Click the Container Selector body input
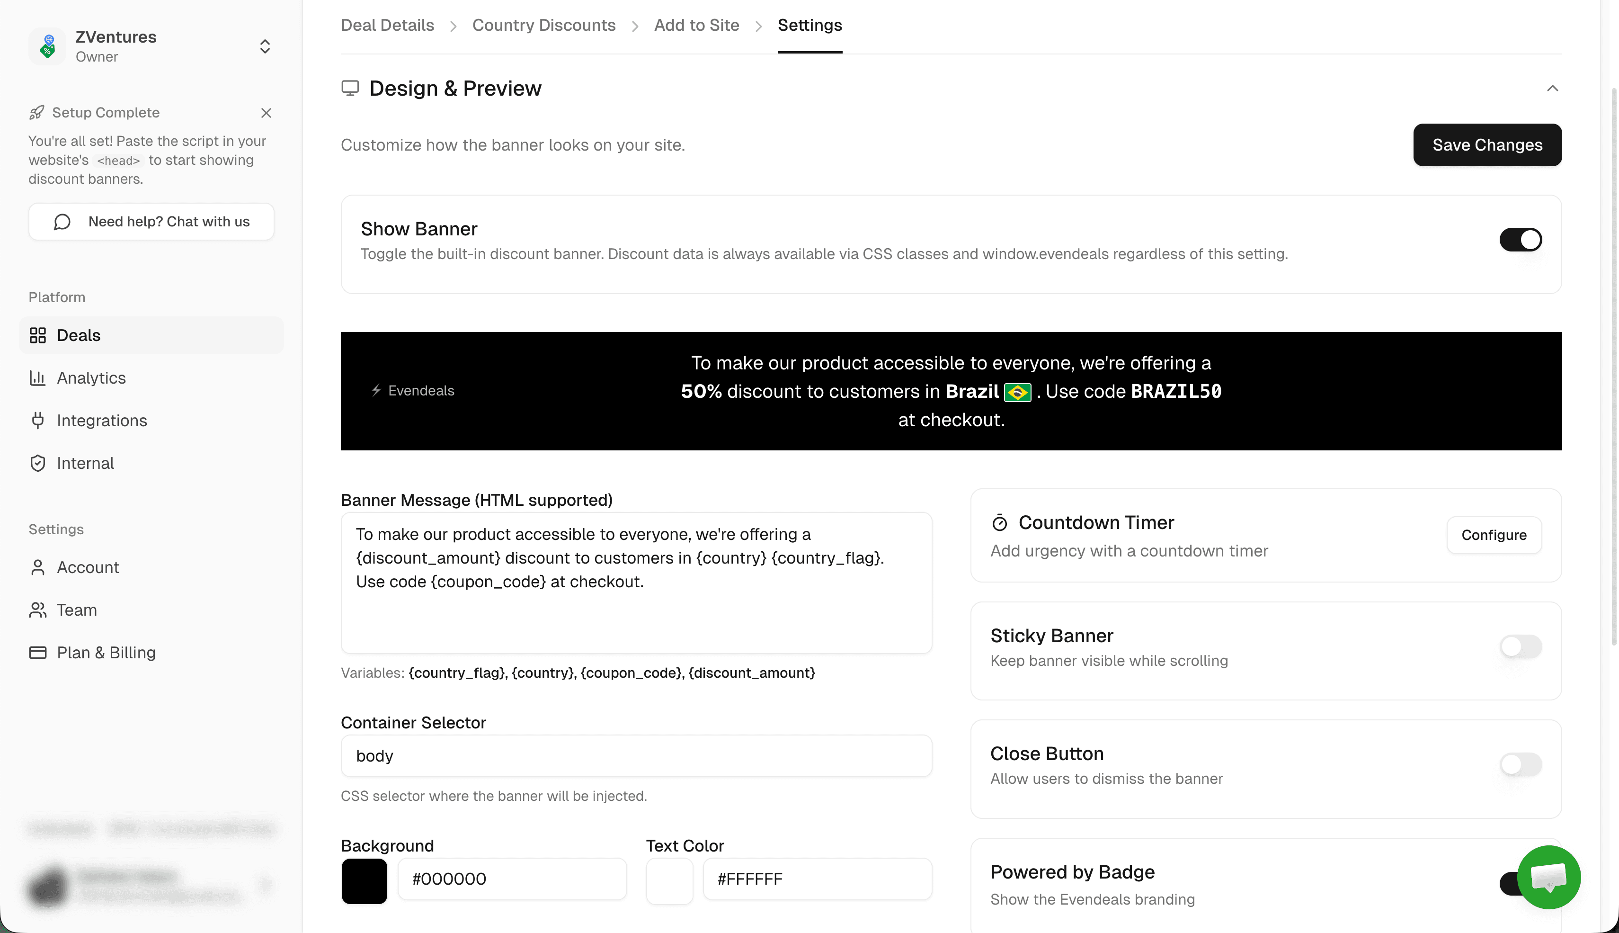 pyautogui.click(x=636, y=755)
